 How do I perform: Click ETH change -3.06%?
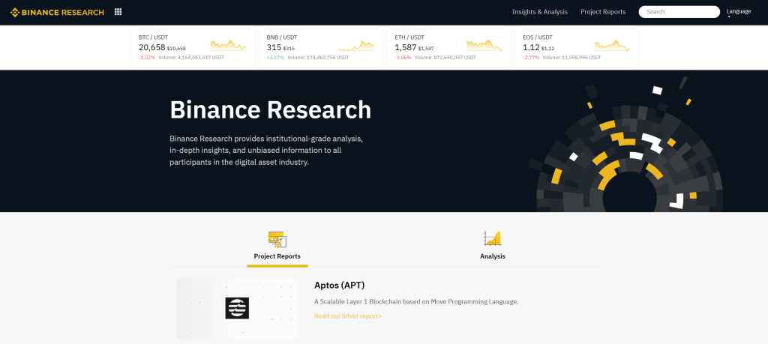click(403, 57)
